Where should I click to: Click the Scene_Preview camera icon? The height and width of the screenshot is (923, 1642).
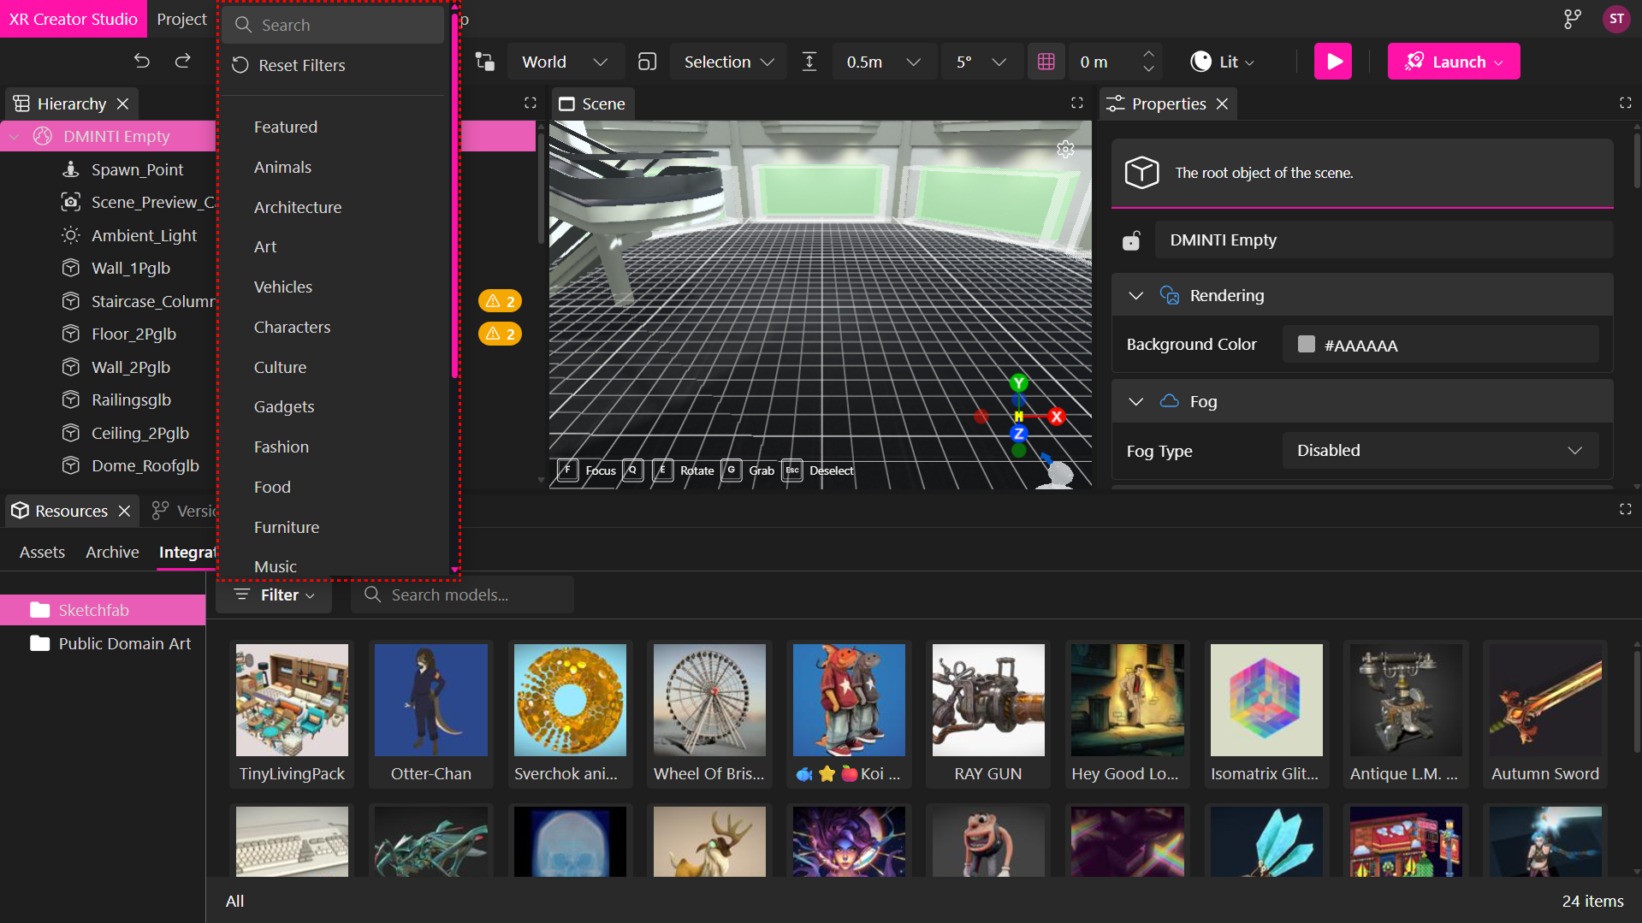point(71,202)
